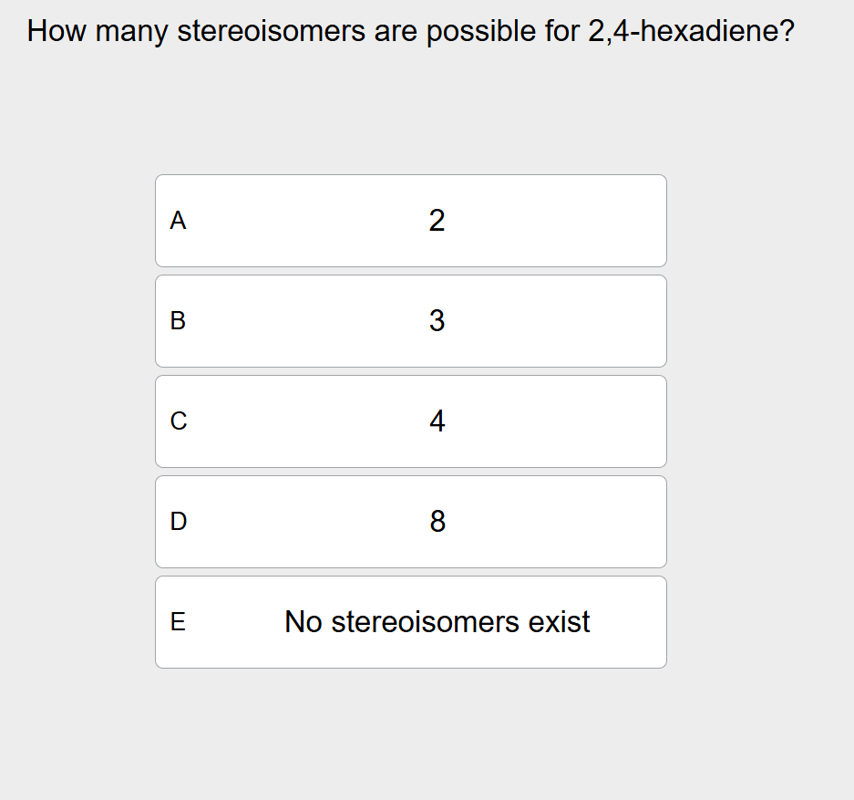Click the letter label D

pyautogui.click(x=178, y=522)
